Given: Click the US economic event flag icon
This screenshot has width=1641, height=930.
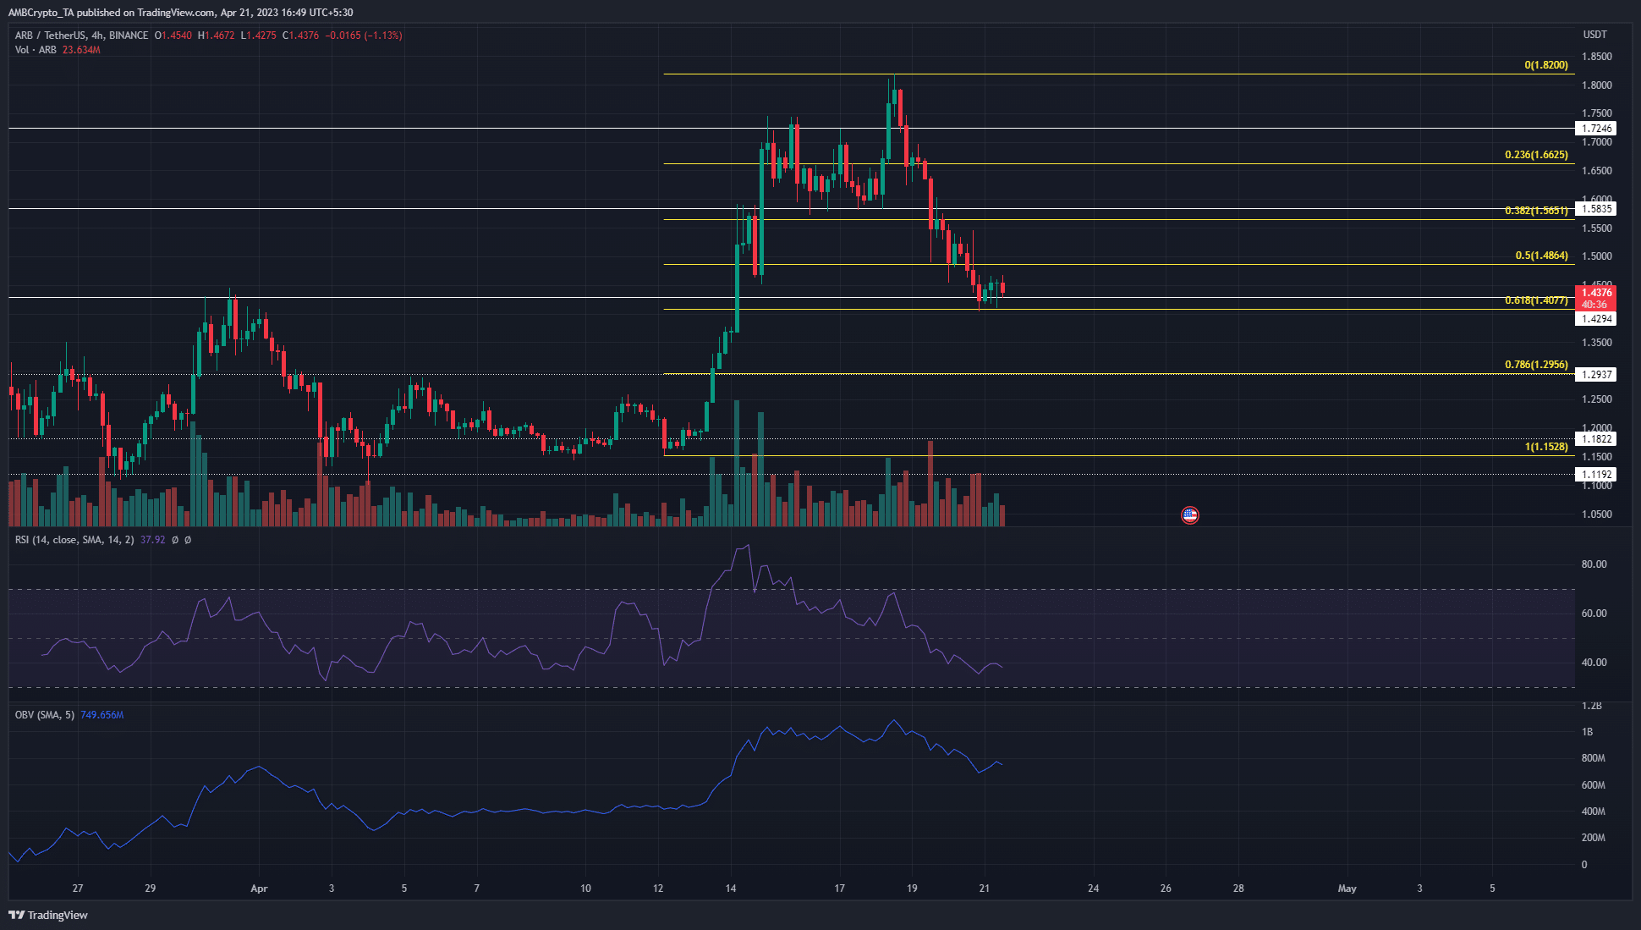Looking at the screenshot, I should 1189,515.
